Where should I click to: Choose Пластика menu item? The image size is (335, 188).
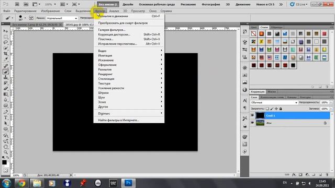click(x=106, y=39)
